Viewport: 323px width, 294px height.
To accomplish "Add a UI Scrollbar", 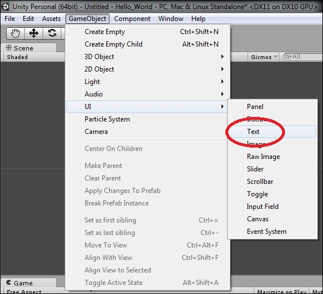I will 272,182.
